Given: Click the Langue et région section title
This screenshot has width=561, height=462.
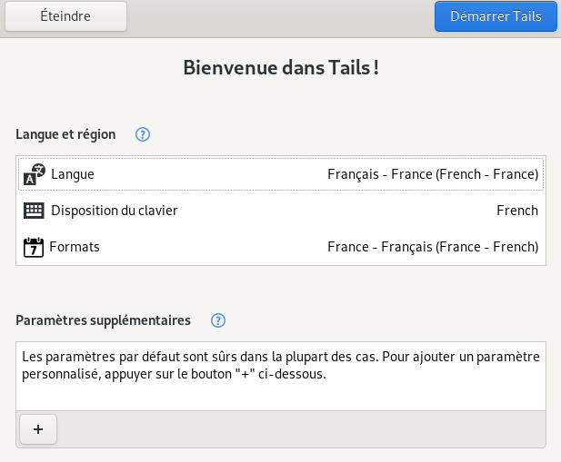Looking at the screenshot, I should tap(65, 134).
